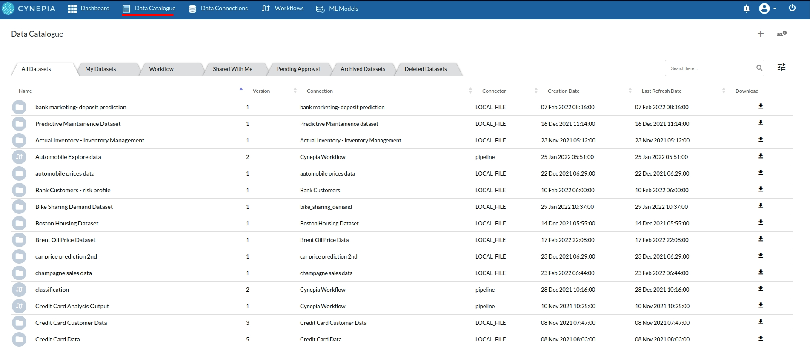Sort by Creation Date column
This screenshot has width=810, height=347.
pos(630,91)
